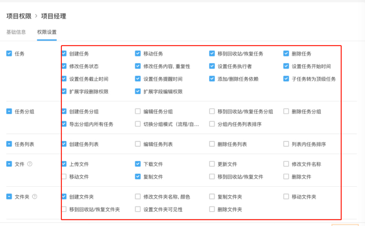Toggle the 任务分组 category checkbox
This screenshot has width=365, height=226.
pyautogui.click(x=9, y=111)
